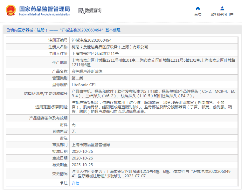Click the 有效期至 label
The width and height of the screenshot is (242, 190).
click(60, 165)
